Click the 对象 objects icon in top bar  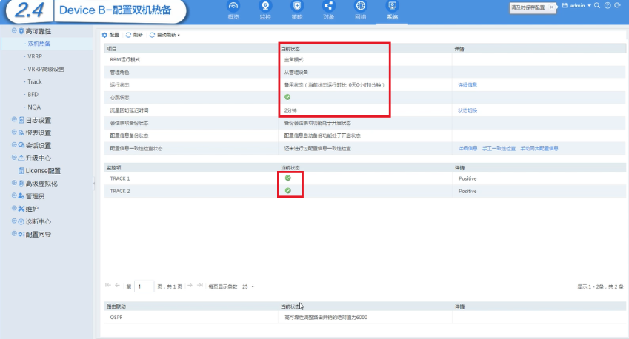tap(328, 10)
